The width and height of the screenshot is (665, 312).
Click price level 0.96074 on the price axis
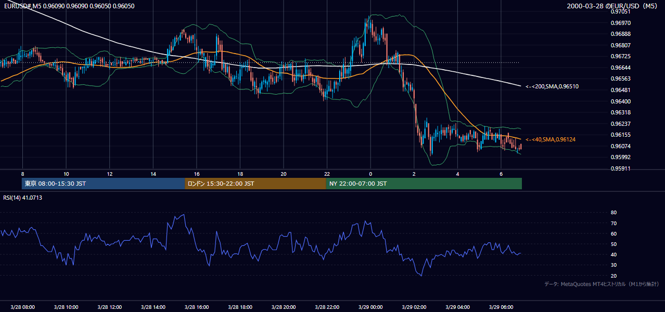click(621, 146)
